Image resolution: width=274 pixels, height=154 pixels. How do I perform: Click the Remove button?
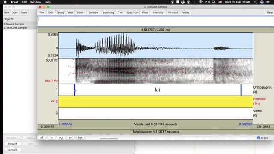click(12, 150)
